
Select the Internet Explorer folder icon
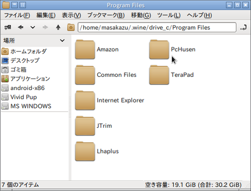(85, 100)
